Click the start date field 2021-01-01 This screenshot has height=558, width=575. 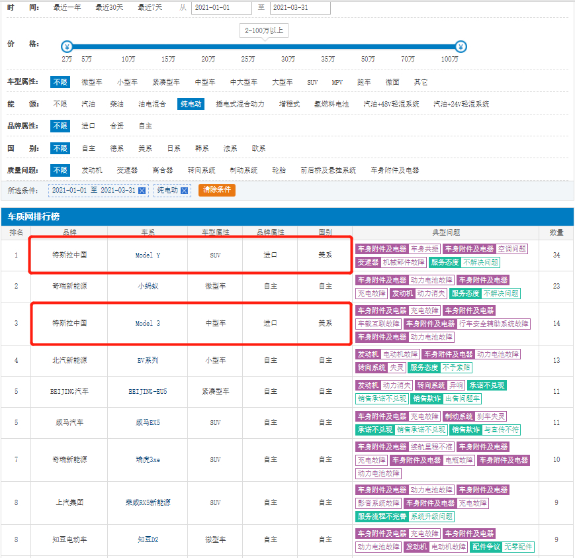221,8
